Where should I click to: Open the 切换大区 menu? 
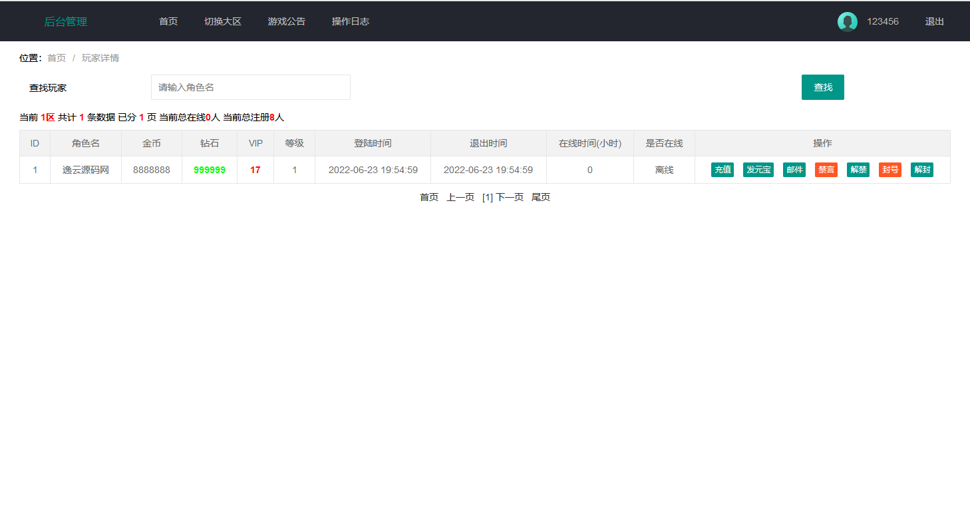(223, 22)
